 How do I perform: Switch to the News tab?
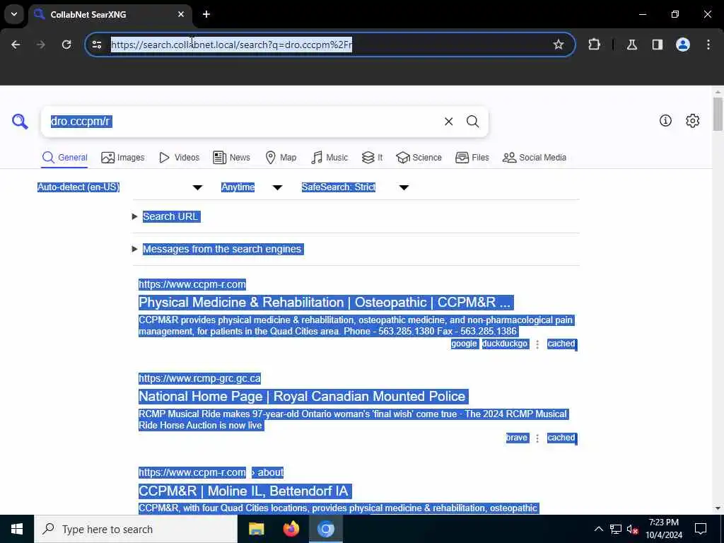pos(231,158)
